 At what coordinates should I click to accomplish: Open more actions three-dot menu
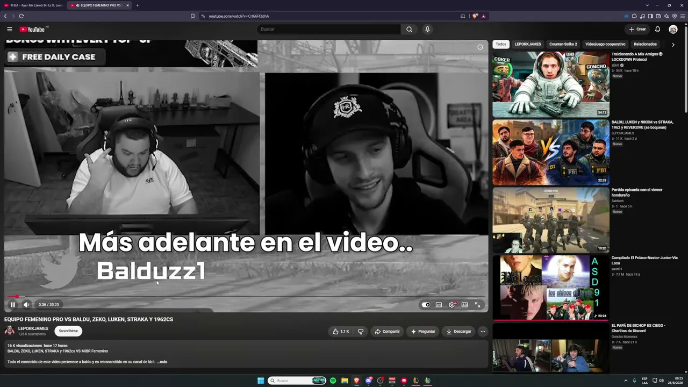point(483,332)
